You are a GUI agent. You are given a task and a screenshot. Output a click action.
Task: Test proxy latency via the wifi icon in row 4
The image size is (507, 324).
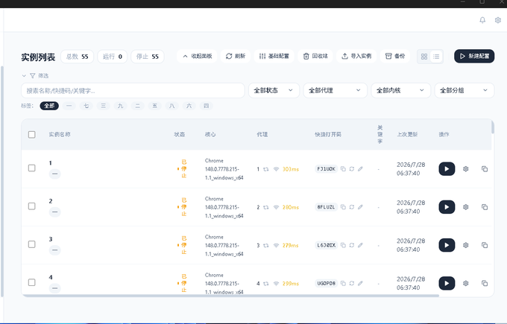pos(276,283)
